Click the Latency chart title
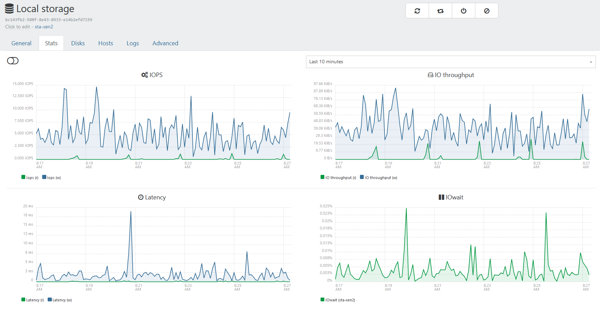The image size is (600, 310). 155,197
